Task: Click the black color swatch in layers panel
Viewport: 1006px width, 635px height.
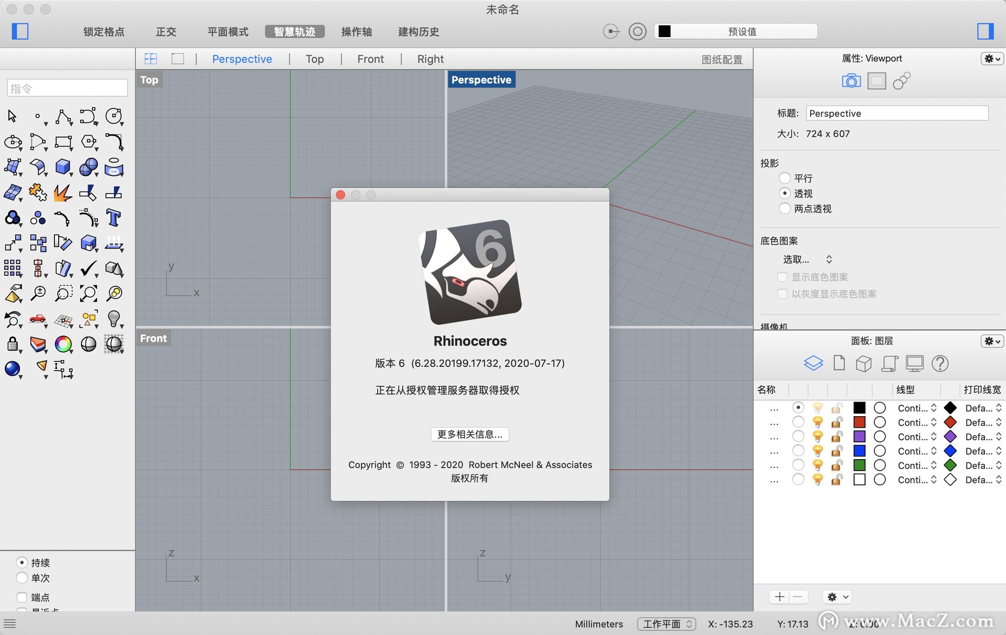Action: tap(859, 408)
